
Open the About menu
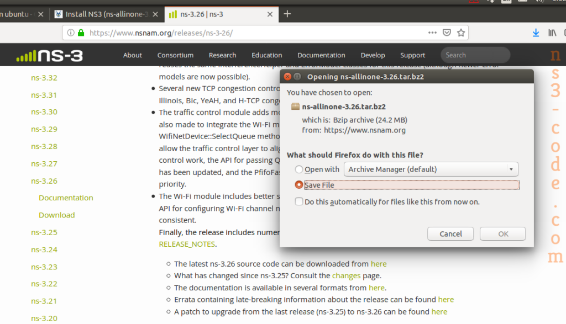coord(133,55)
